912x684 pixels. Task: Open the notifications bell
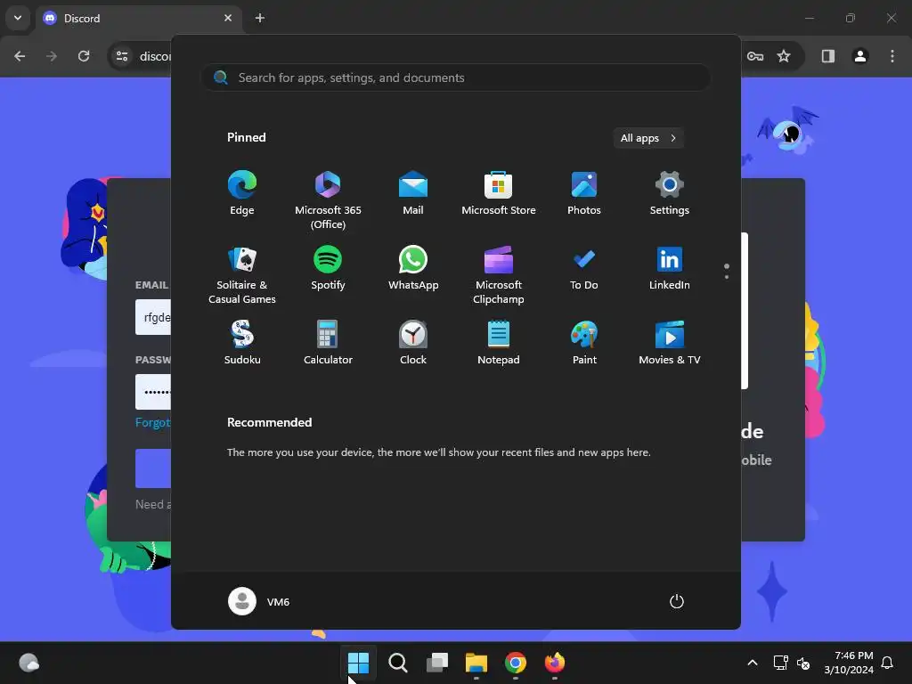click(887, 663)
